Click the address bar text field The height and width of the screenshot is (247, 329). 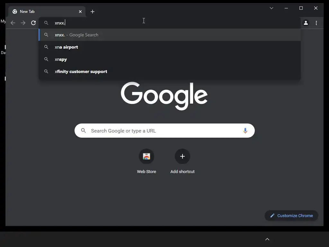[170, 23]
